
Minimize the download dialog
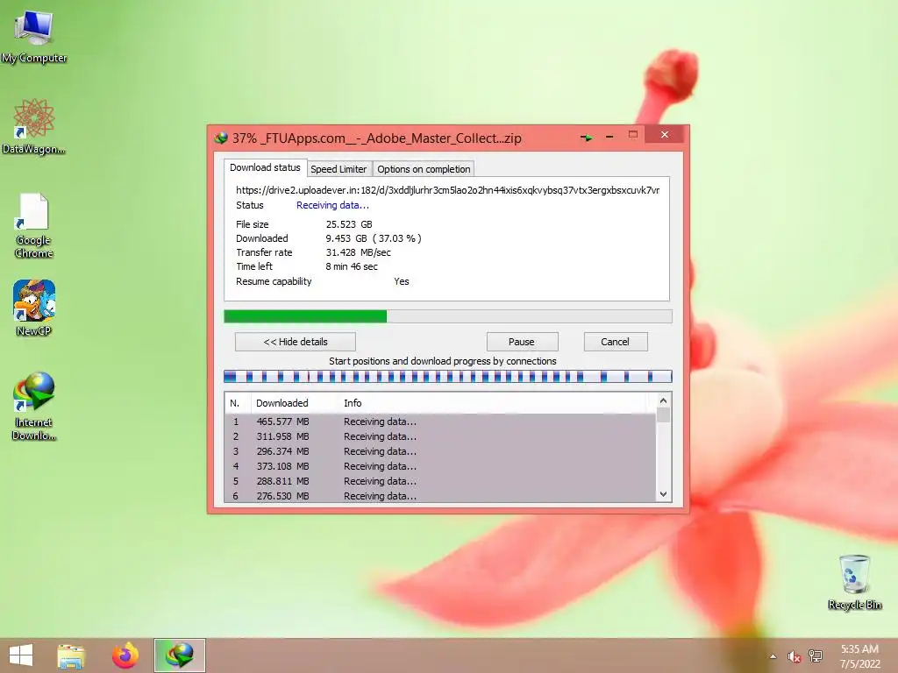click(609, 137)
